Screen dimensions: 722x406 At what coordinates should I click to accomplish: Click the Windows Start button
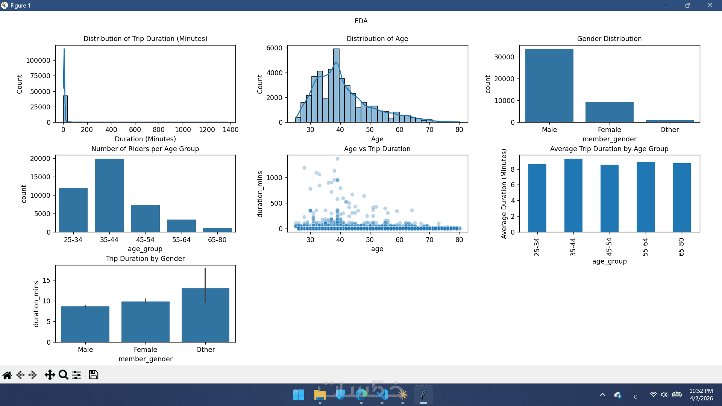coord(299,395)
